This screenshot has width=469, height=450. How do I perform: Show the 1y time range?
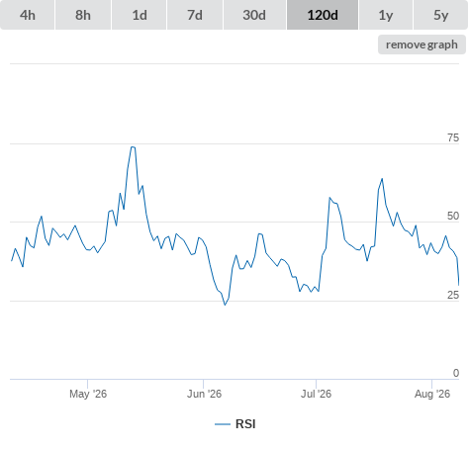pos(386,15)
